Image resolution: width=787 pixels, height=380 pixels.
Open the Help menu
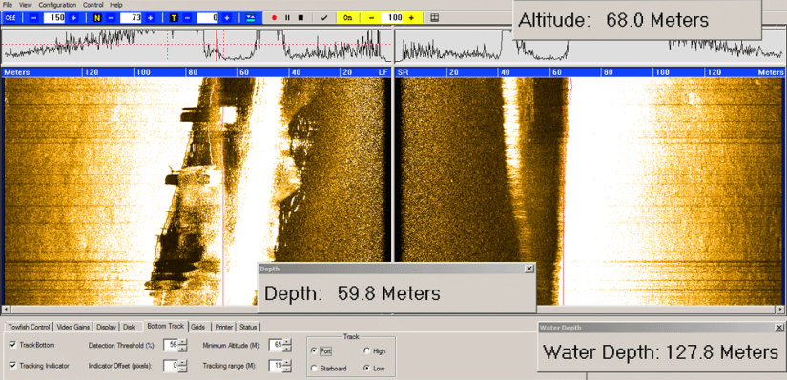[116, 5]
